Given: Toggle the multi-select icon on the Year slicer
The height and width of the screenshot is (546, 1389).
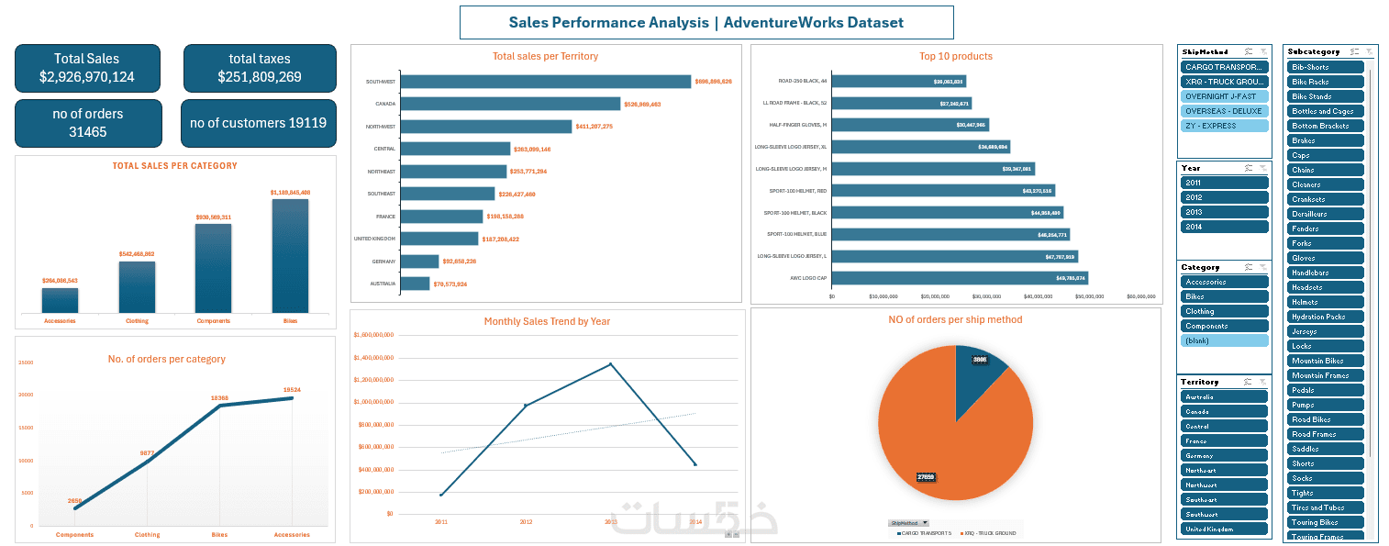Looking at the screenshot, I should coord(1250,168).
